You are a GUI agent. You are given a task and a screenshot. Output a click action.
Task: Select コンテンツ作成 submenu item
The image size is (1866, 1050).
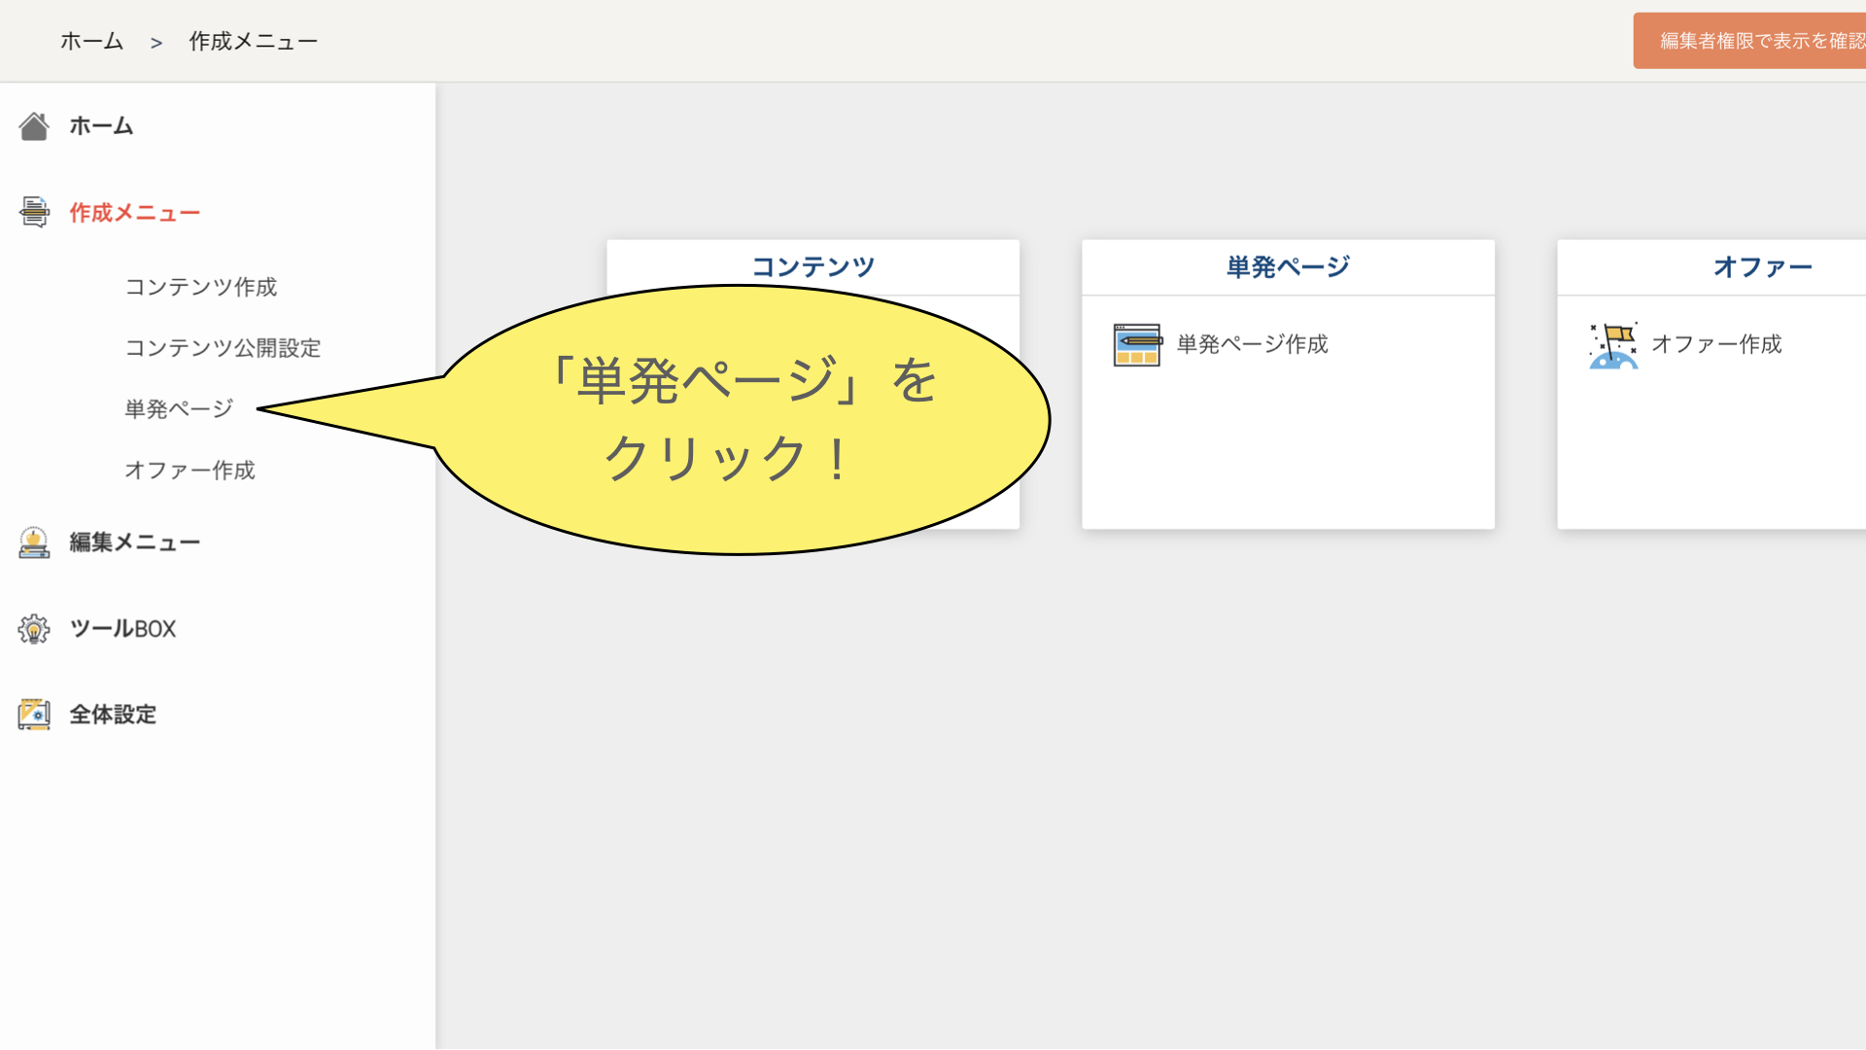pyautogui.click(x=200, y=288)
